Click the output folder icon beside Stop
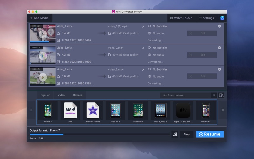 click(x=175, y=134)
